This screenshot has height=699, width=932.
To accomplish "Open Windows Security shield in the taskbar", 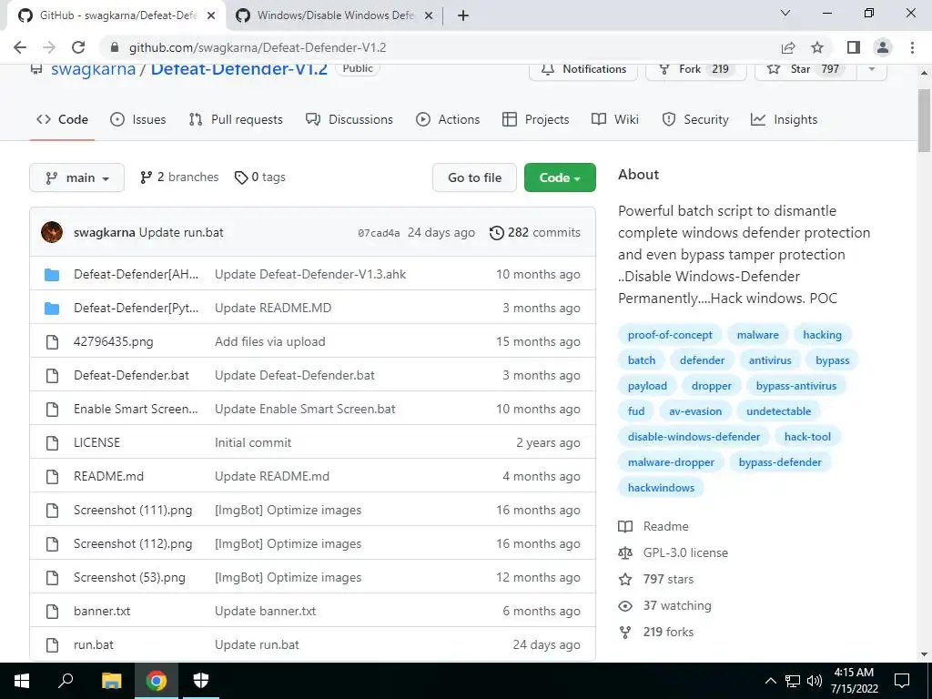I will tap(201, 681).
